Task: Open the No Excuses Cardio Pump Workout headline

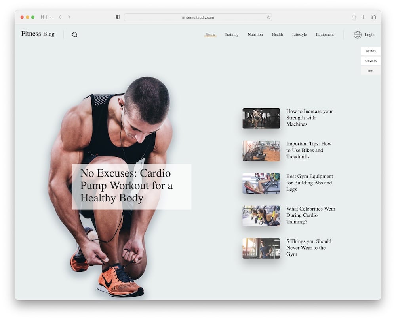Action: click(127, 186)
